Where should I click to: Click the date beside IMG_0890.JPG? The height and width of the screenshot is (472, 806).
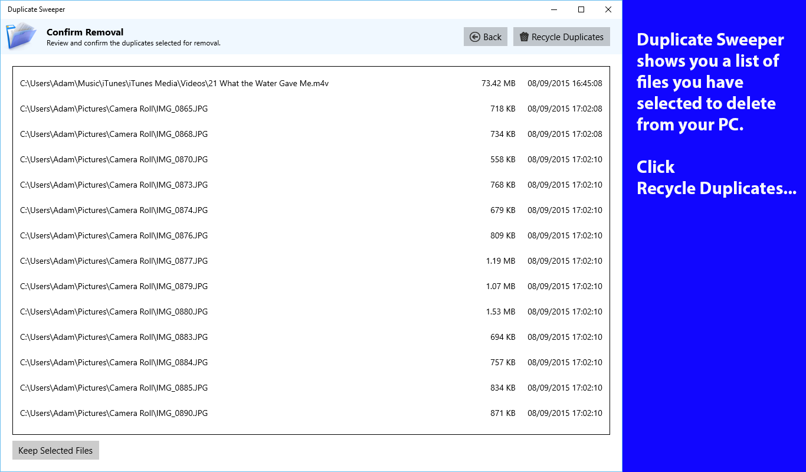[x=565, y=414]
